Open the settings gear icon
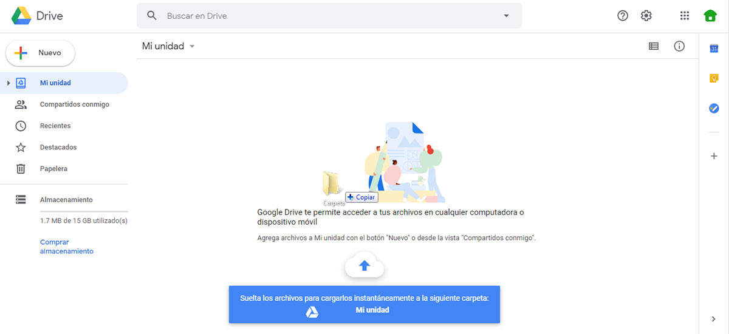 click(646, 16)
